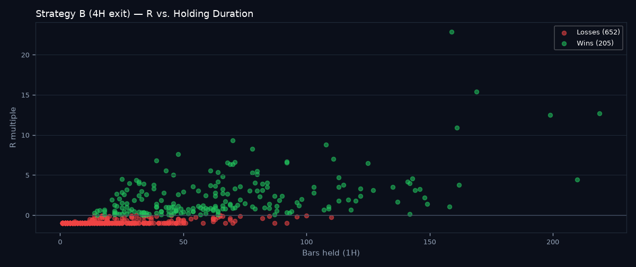Click the win point near R 15.4 at bar 169
The height and width of the screenshot is (267, 636).
[x=476, y=92]
